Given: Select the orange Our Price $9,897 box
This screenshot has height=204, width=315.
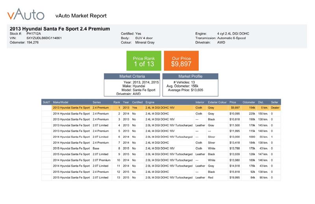Looking at the screenshot, I should click(181, 61).
